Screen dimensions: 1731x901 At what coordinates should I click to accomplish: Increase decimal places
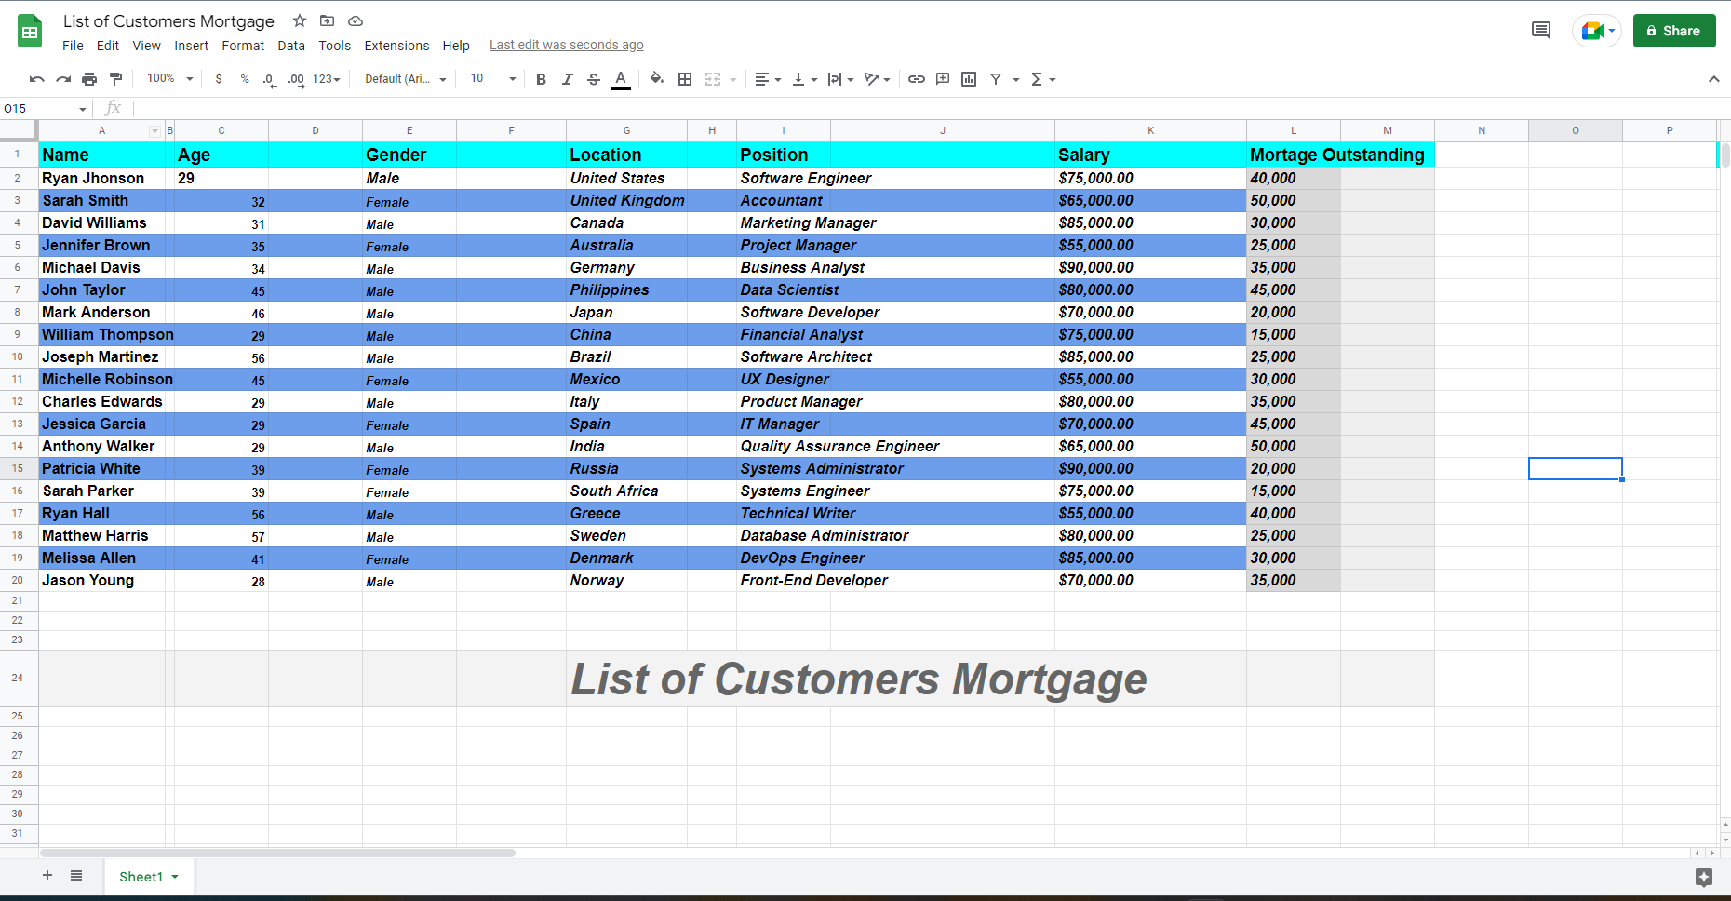click(296, 79)
